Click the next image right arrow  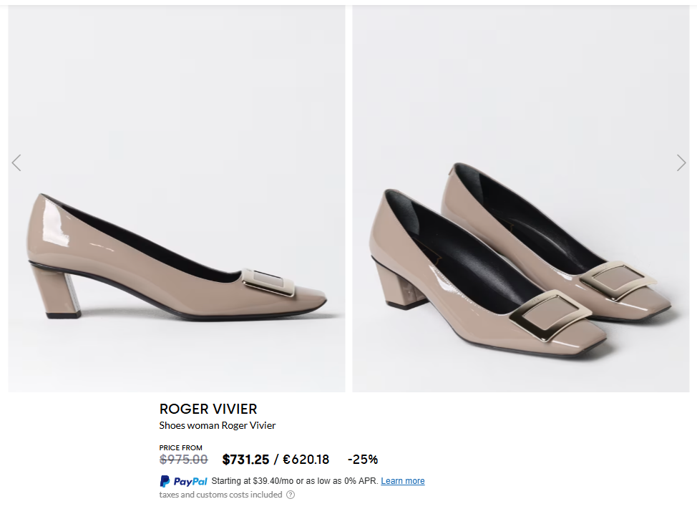[681, 163]
